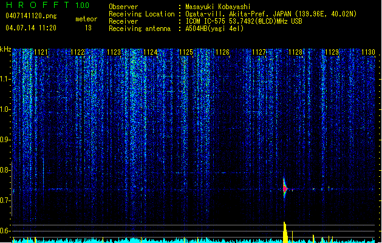Click the 1128 time marker

click(295, 52)
